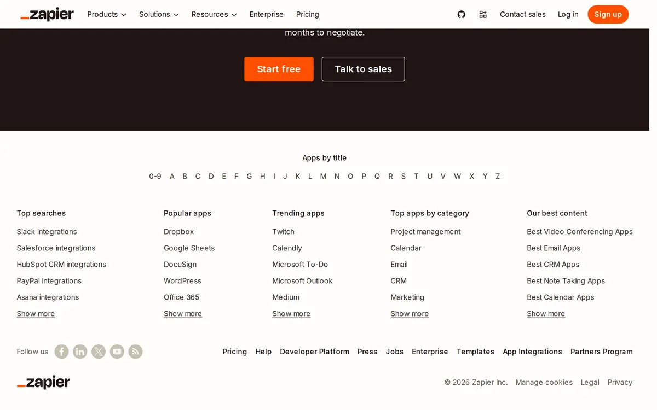
Task: Browse apps starting with M
Action: [323, 176]
